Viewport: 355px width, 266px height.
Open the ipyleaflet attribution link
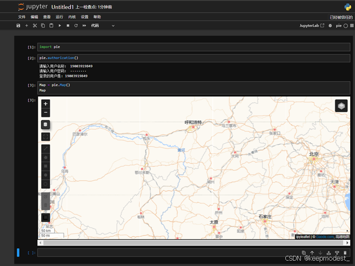303,237
